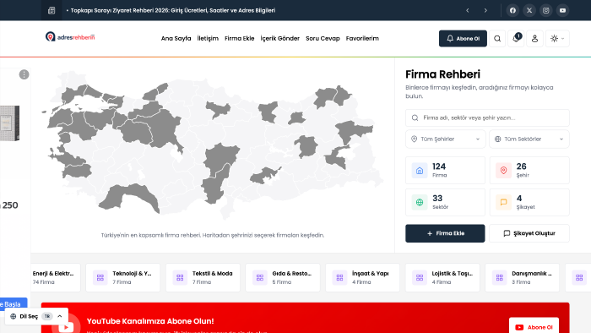Open the YouTube channel icon in top bar
The width and height of the screenshot is (591, 333).
coord(562,10)
